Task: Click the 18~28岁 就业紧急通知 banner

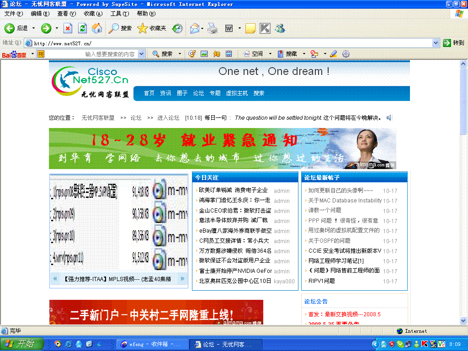Action: [x=223, y=149]
